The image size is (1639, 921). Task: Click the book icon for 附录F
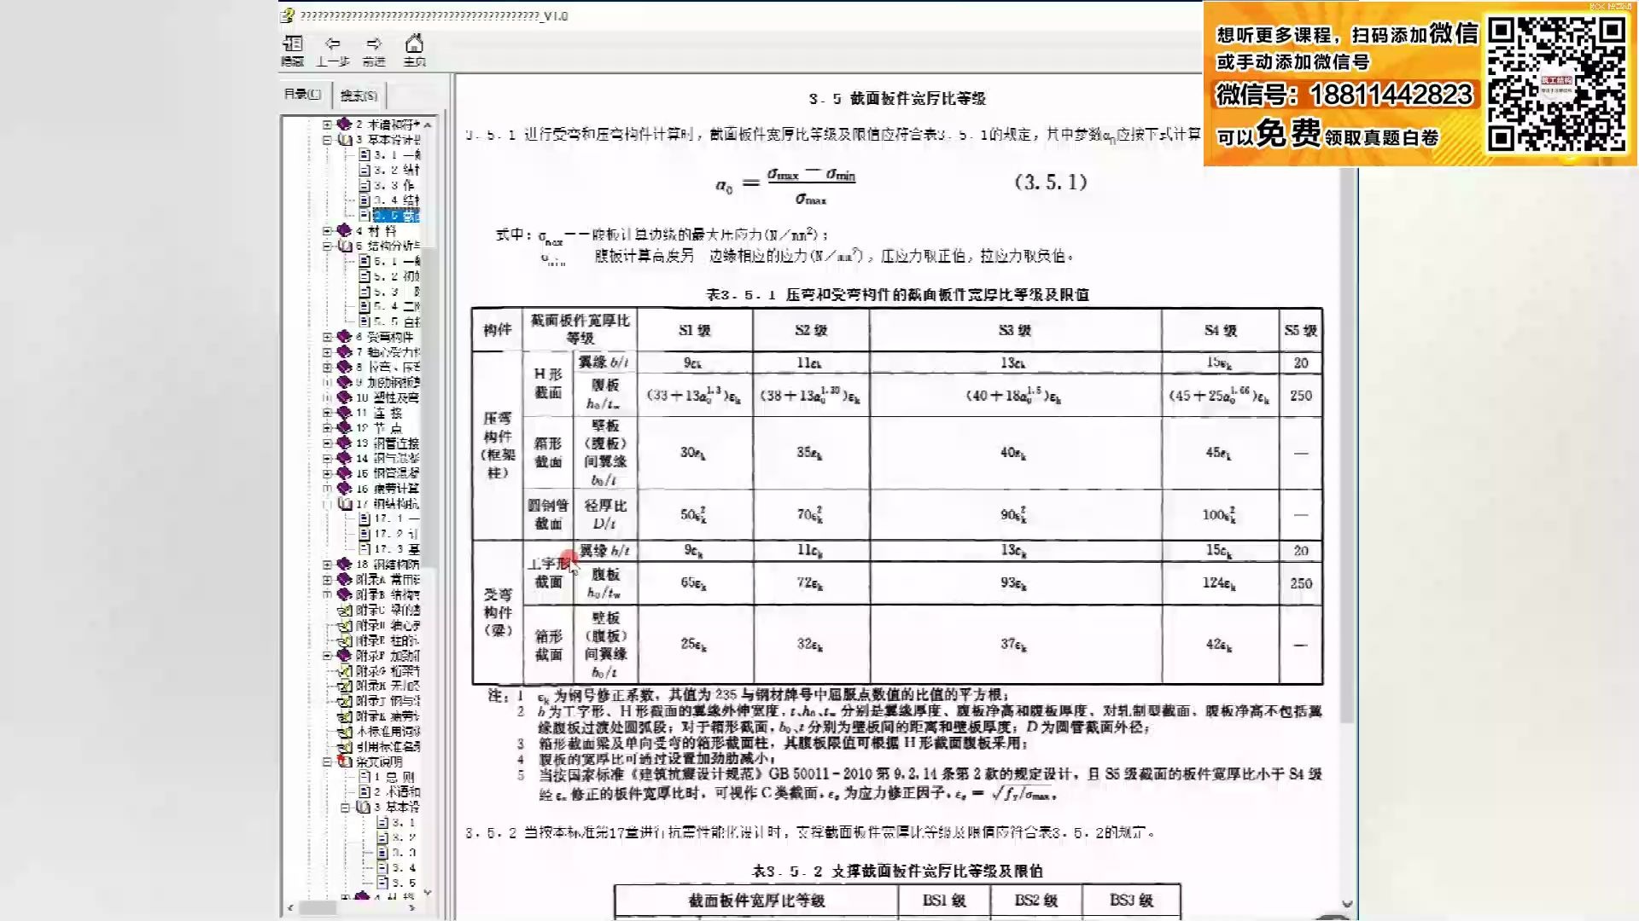[344, 656]
